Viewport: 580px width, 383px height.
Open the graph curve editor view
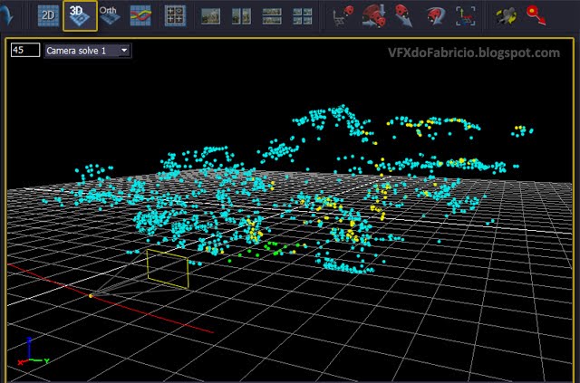141,16
